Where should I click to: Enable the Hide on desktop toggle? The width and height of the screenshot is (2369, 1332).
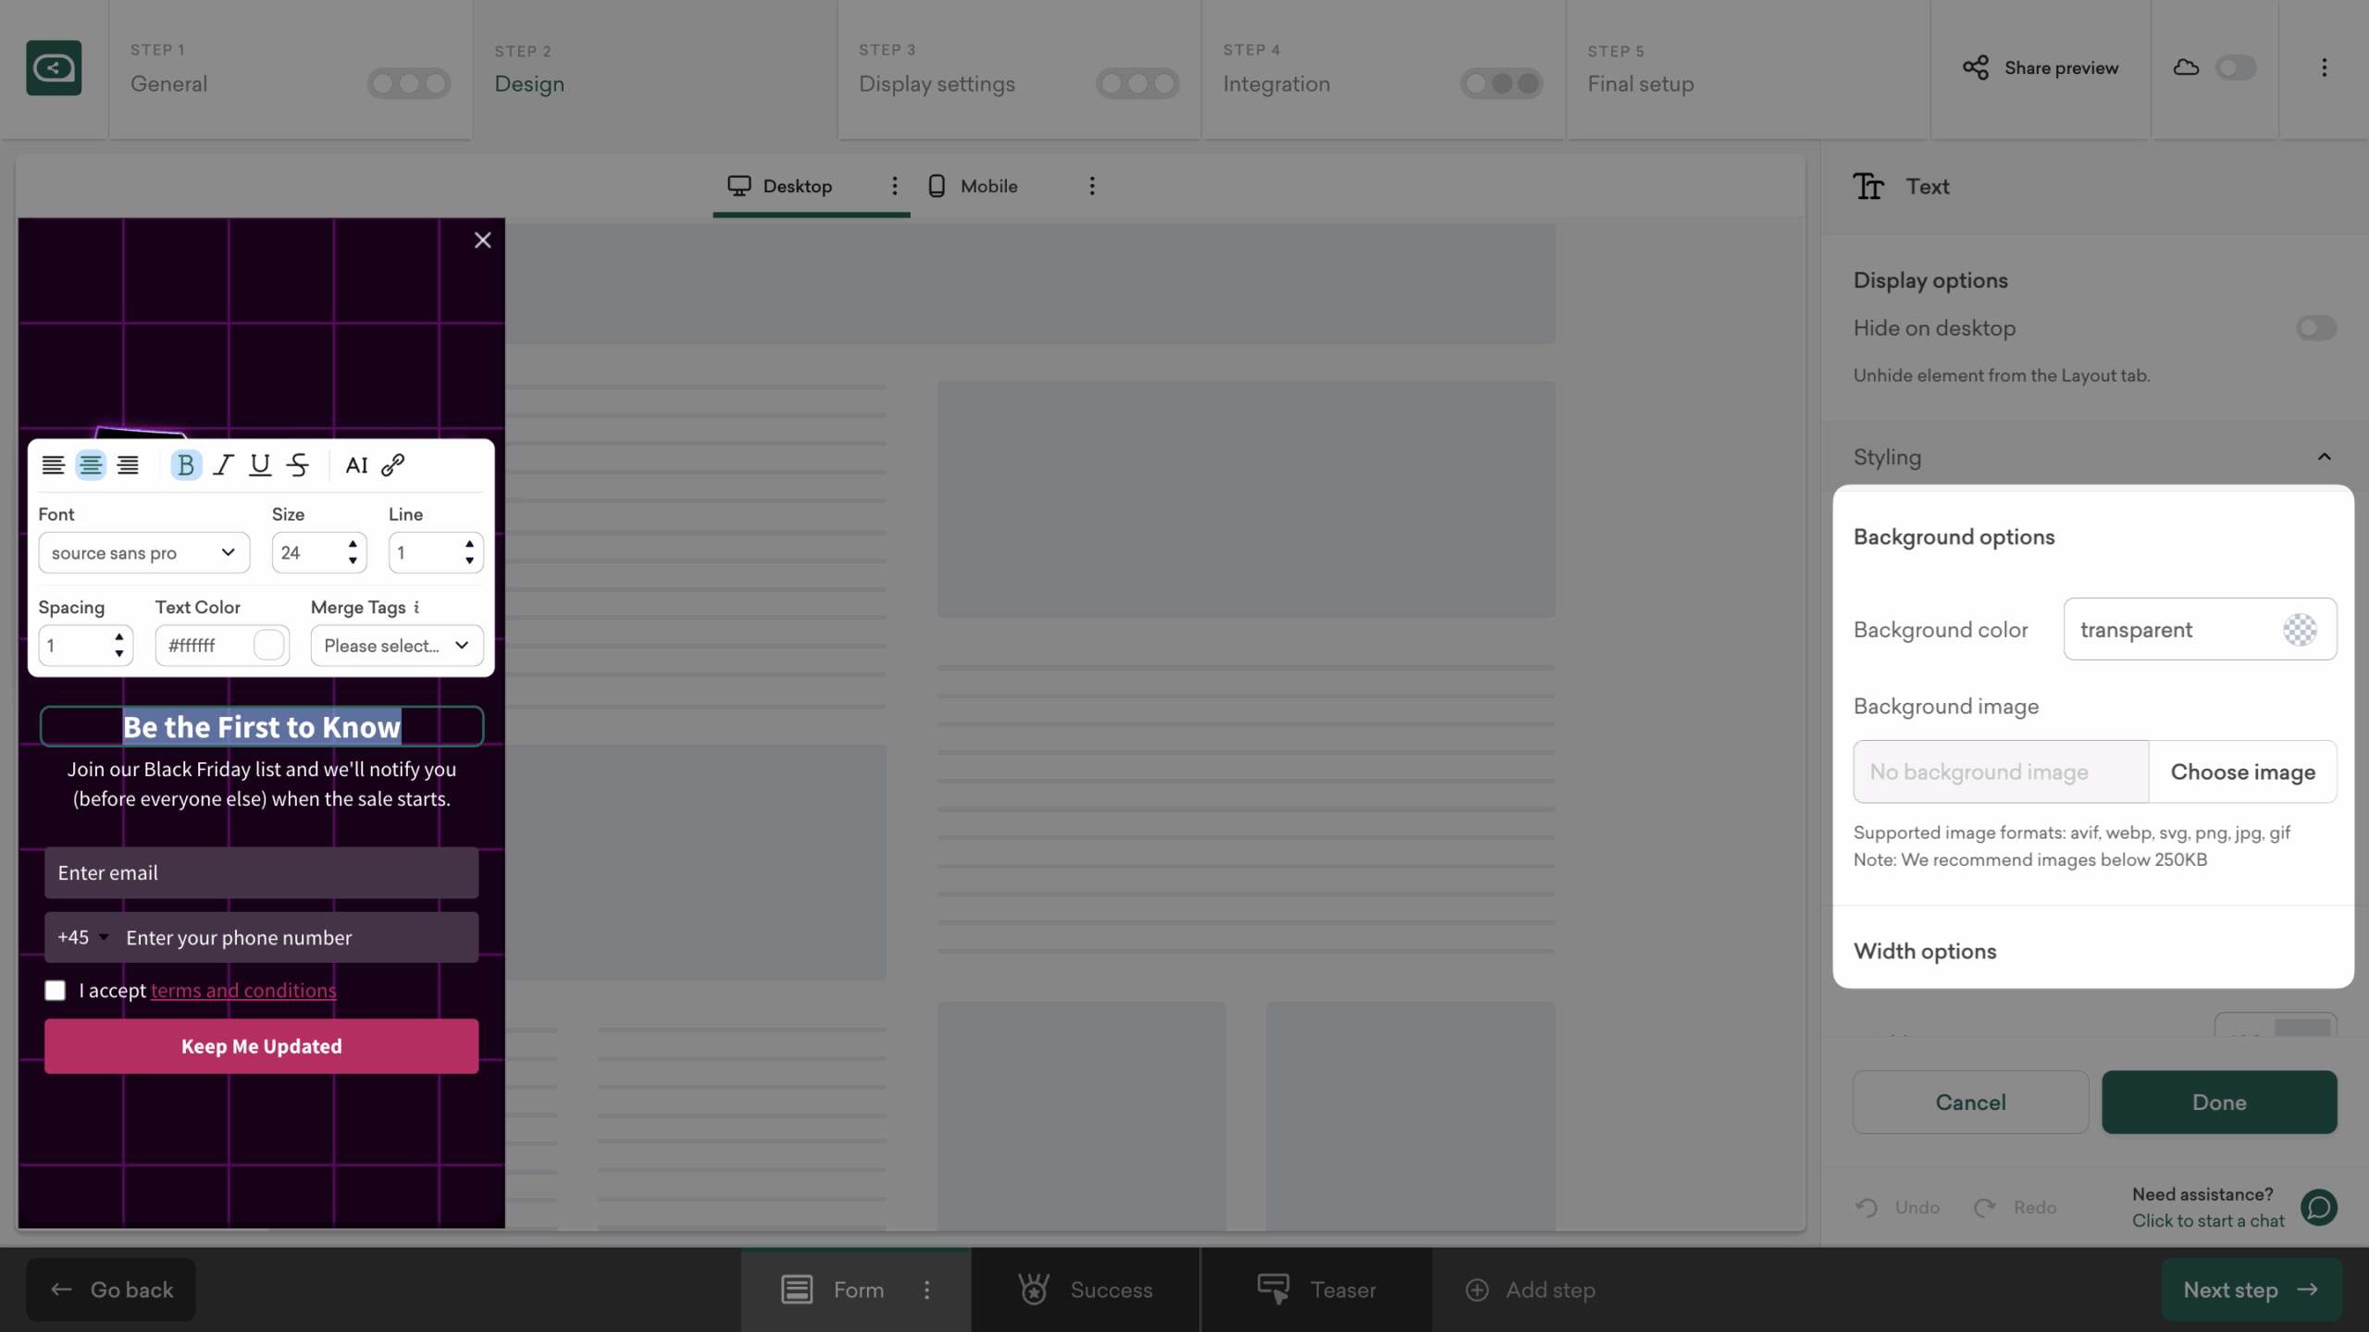coord(2314,327)
